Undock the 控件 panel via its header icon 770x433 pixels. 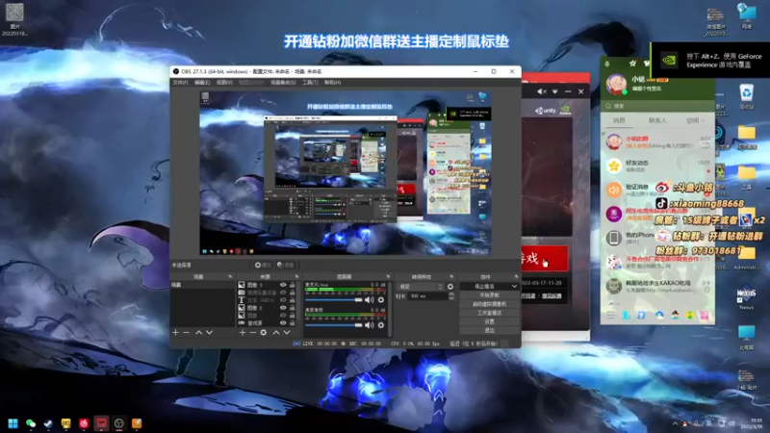pos(516,277)
